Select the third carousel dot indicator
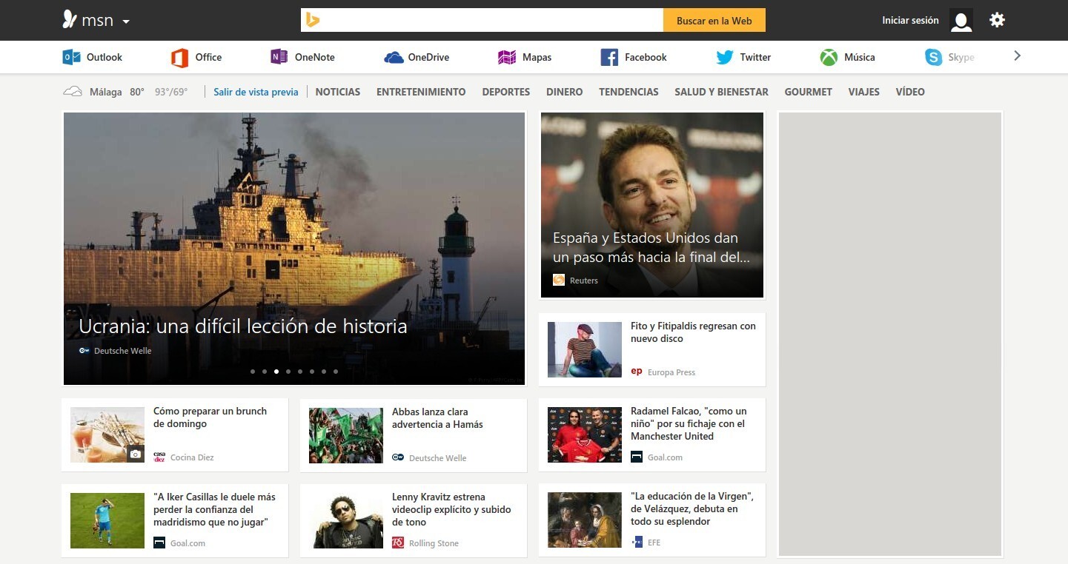Image resolution: width=1068 pixels, height=564 pixels. pyautogui.click(x=276, y=372)
